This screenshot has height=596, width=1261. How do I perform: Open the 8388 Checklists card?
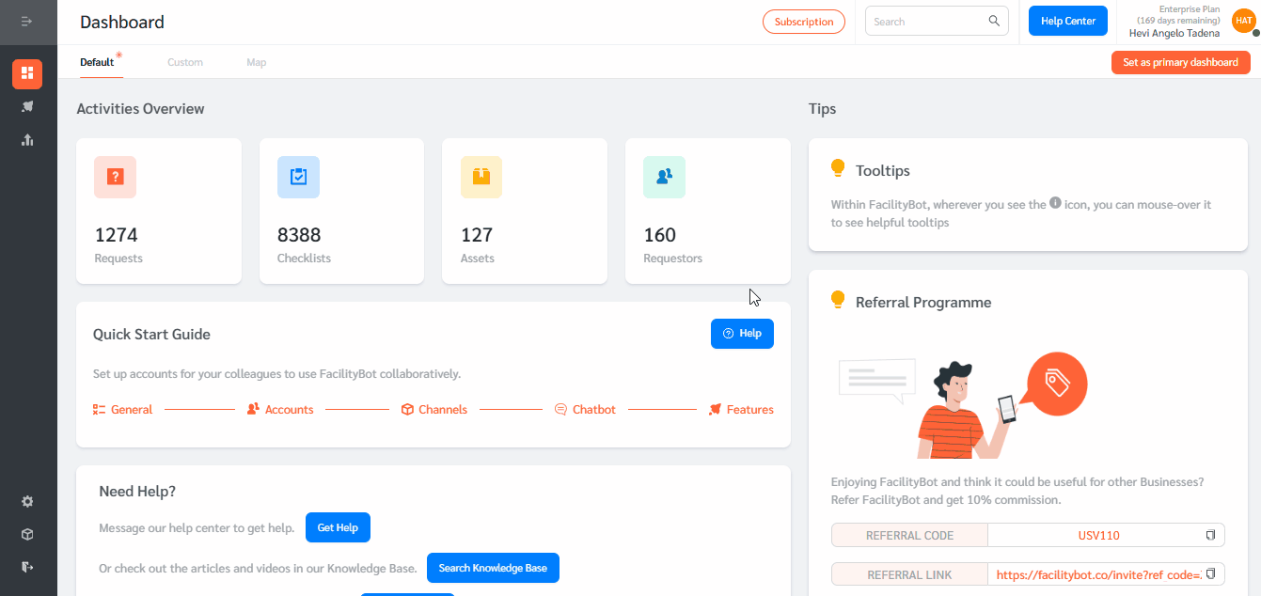pos(341,212)
